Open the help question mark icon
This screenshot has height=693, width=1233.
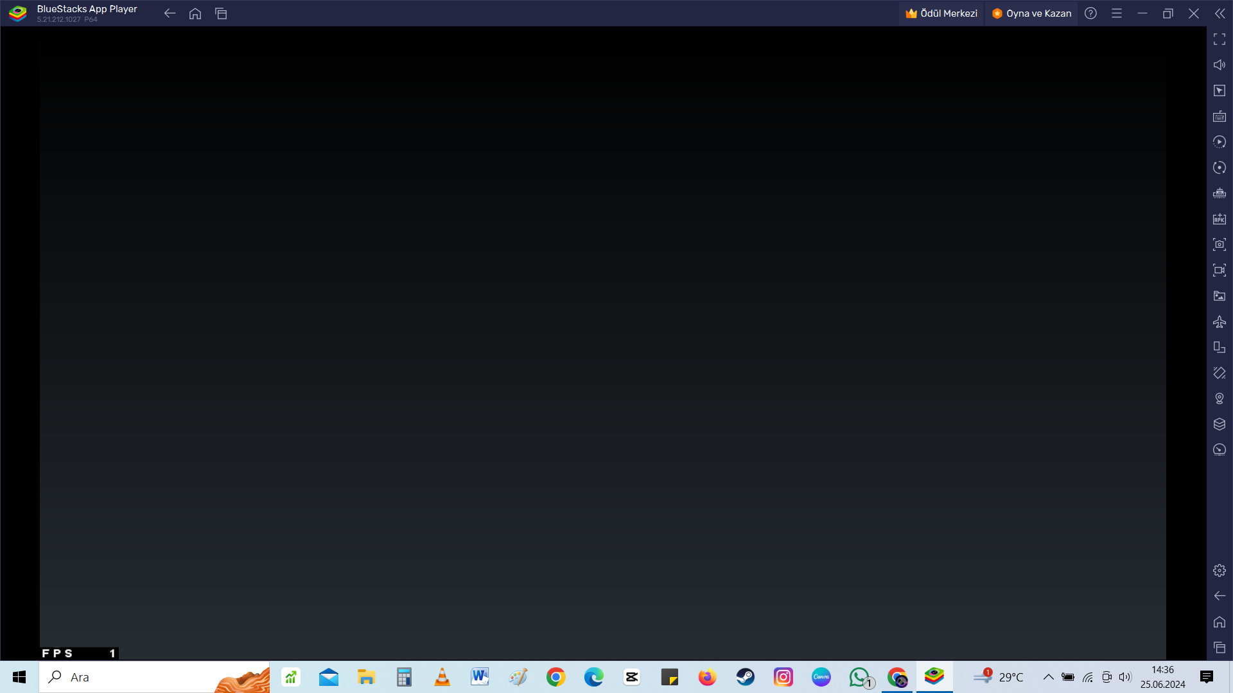(1090, 13)
